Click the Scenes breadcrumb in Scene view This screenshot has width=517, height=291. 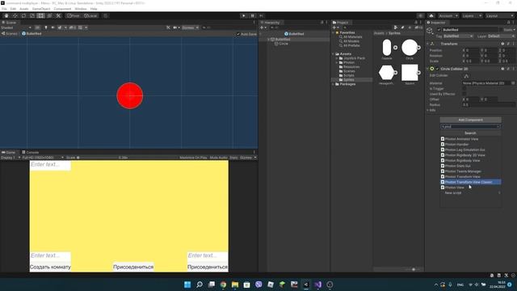click(x=10, y=34)
